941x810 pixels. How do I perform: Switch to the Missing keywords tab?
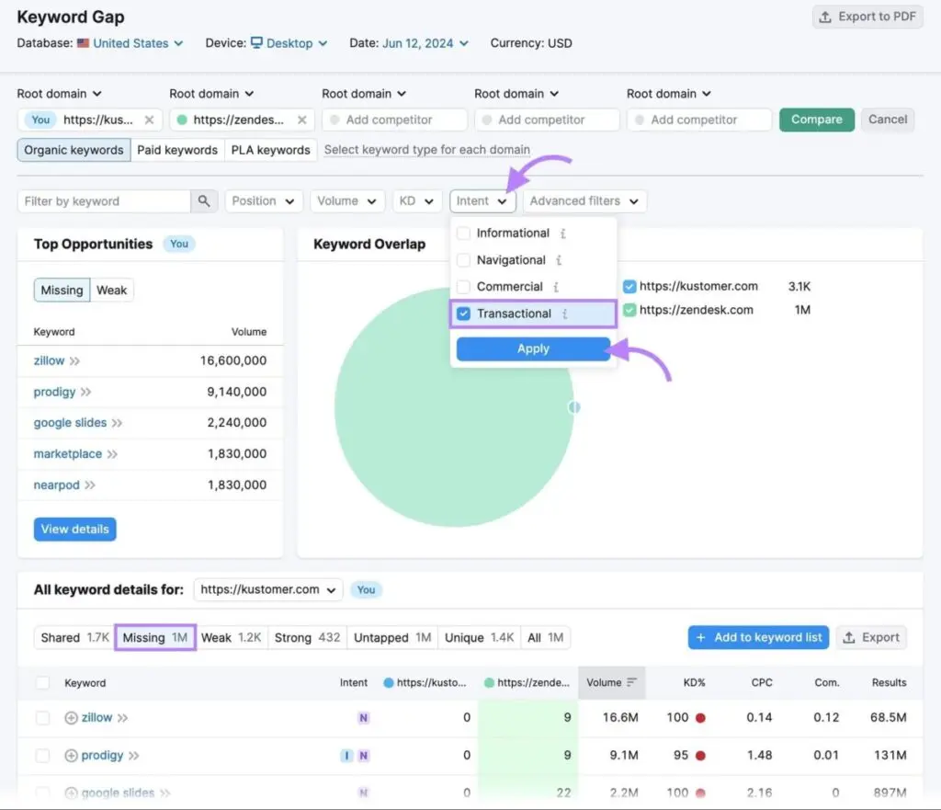click(154, 637)
